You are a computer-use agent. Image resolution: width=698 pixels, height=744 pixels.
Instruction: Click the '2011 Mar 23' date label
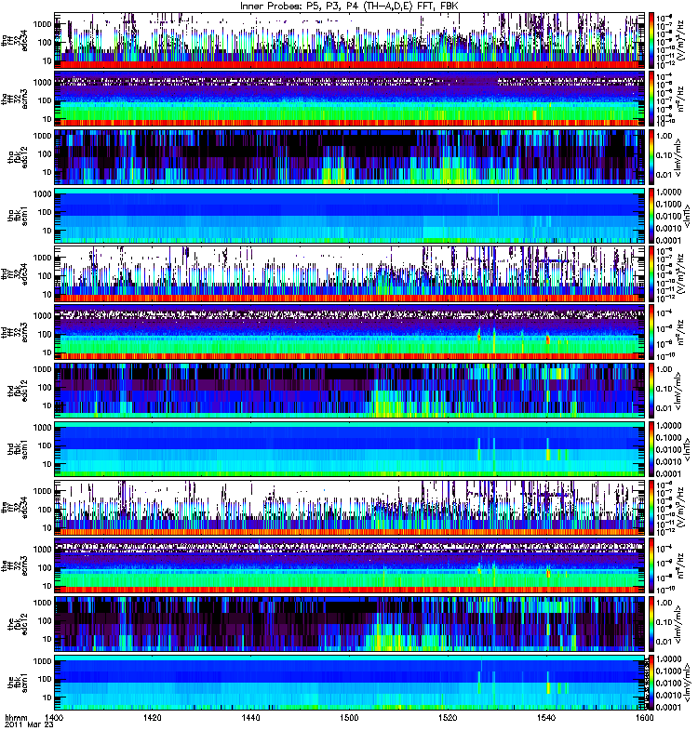pyautogui.click(x=29, y=725)
